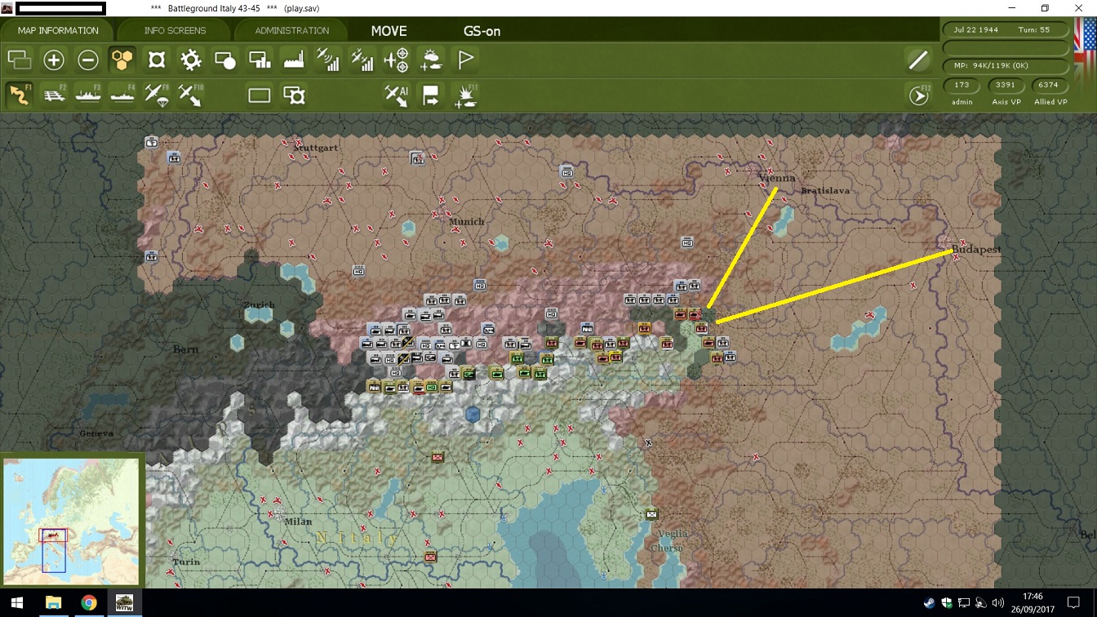Select the HQ unit near Veglia

pyautogui.click(x=651, y=514)
